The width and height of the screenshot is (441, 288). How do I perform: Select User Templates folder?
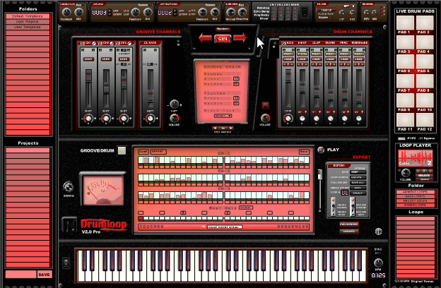click(28, 27)
